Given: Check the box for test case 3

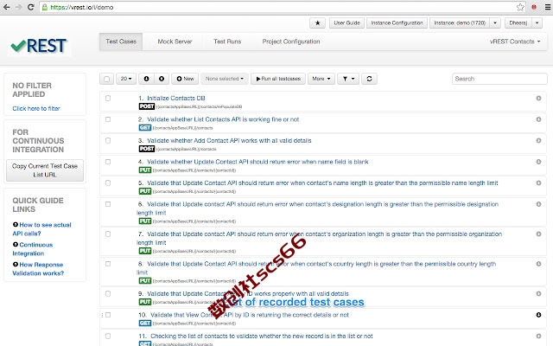Looking at the screenshot, I should (x=108, y=140).
